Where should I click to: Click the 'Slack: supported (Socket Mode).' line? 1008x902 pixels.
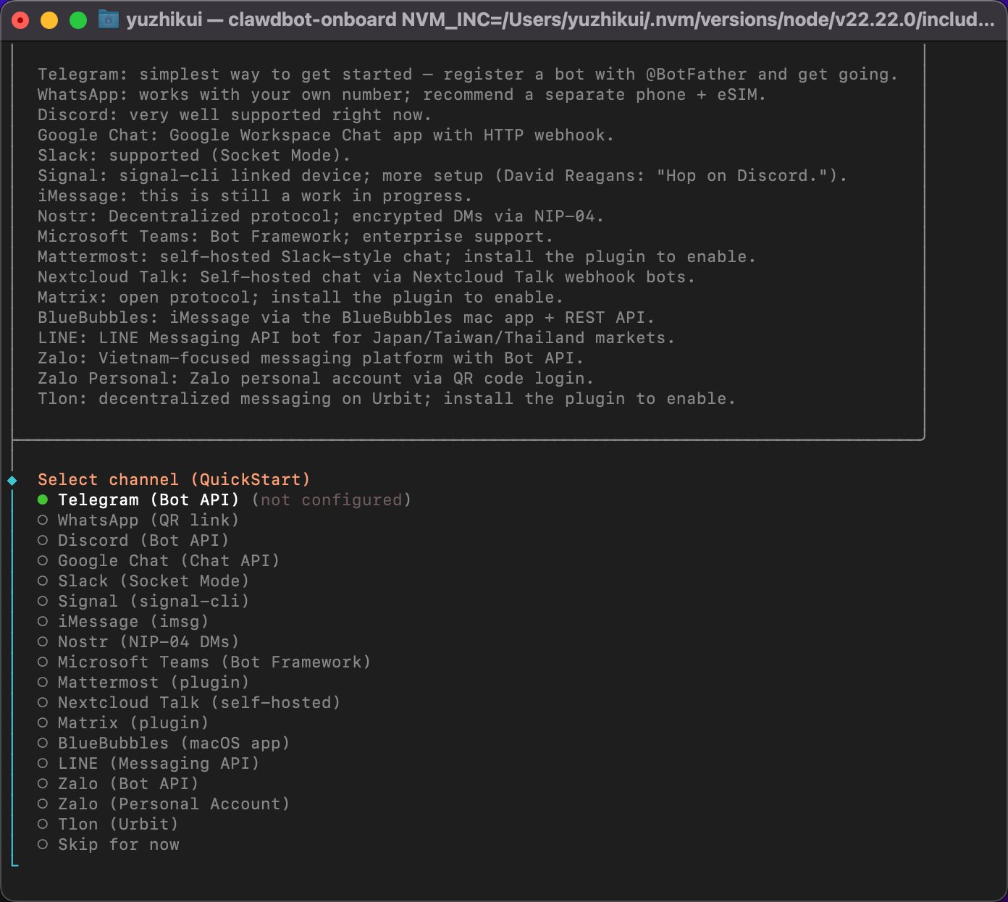(194, 156)
